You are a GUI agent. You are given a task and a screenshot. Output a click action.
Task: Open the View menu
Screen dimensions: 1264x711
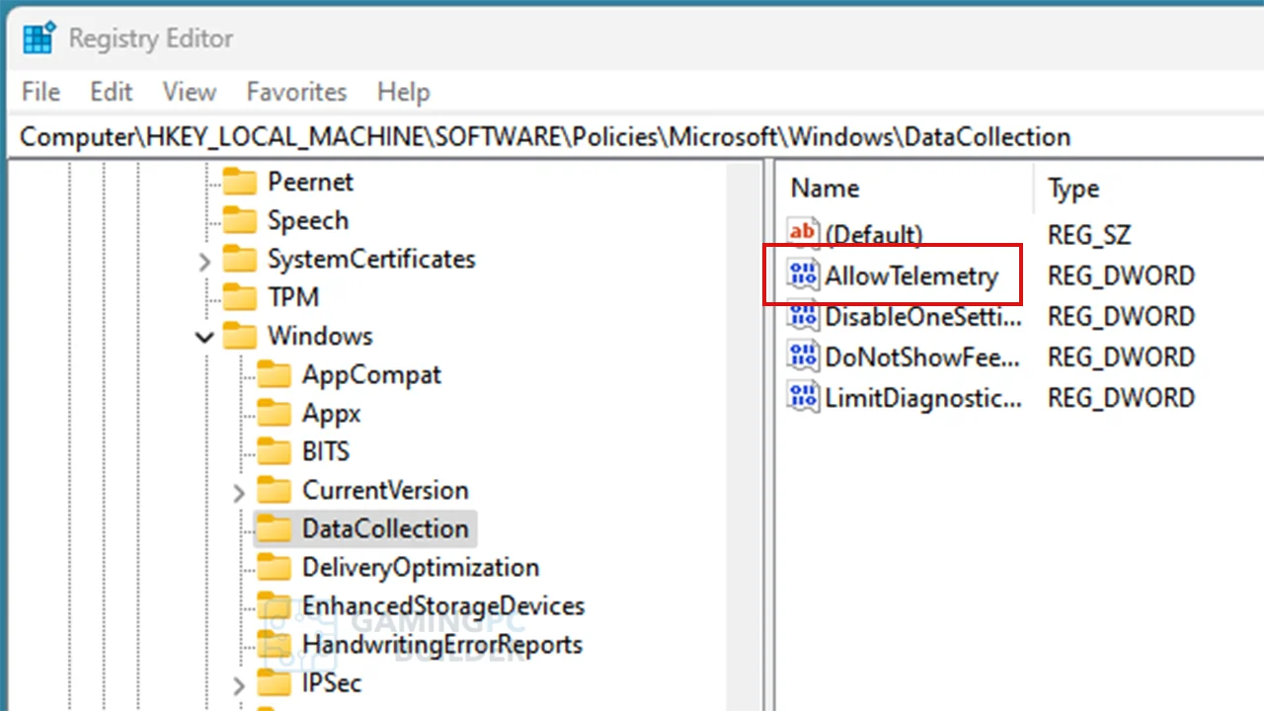pyautogui.click(x=189, y=92)
